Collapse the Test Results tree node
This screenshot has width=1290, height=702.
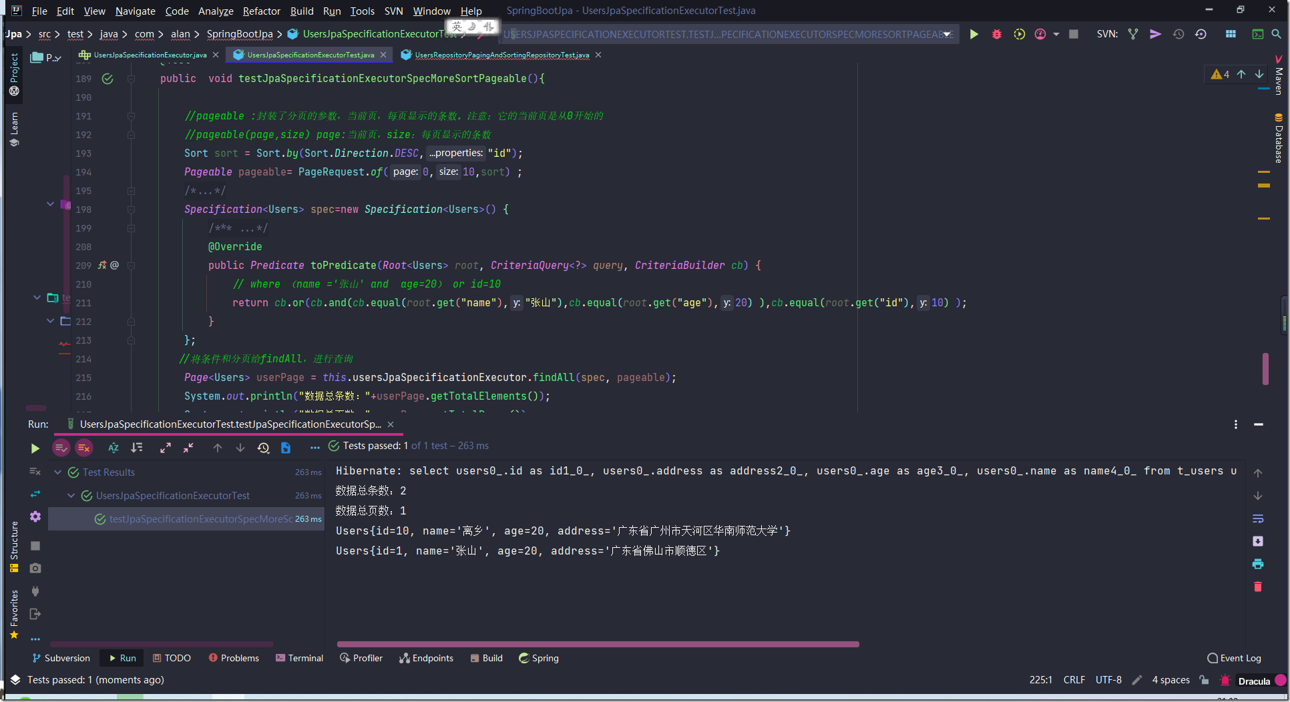pos(58,472)
